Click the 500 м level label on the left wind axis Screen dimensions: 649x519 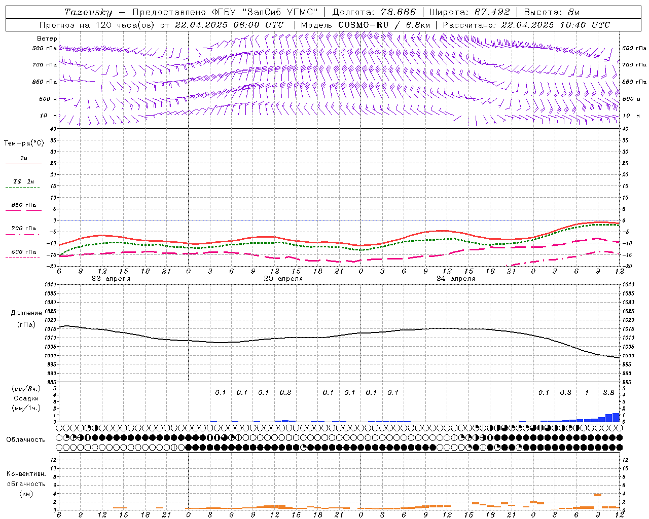[48, 99]
